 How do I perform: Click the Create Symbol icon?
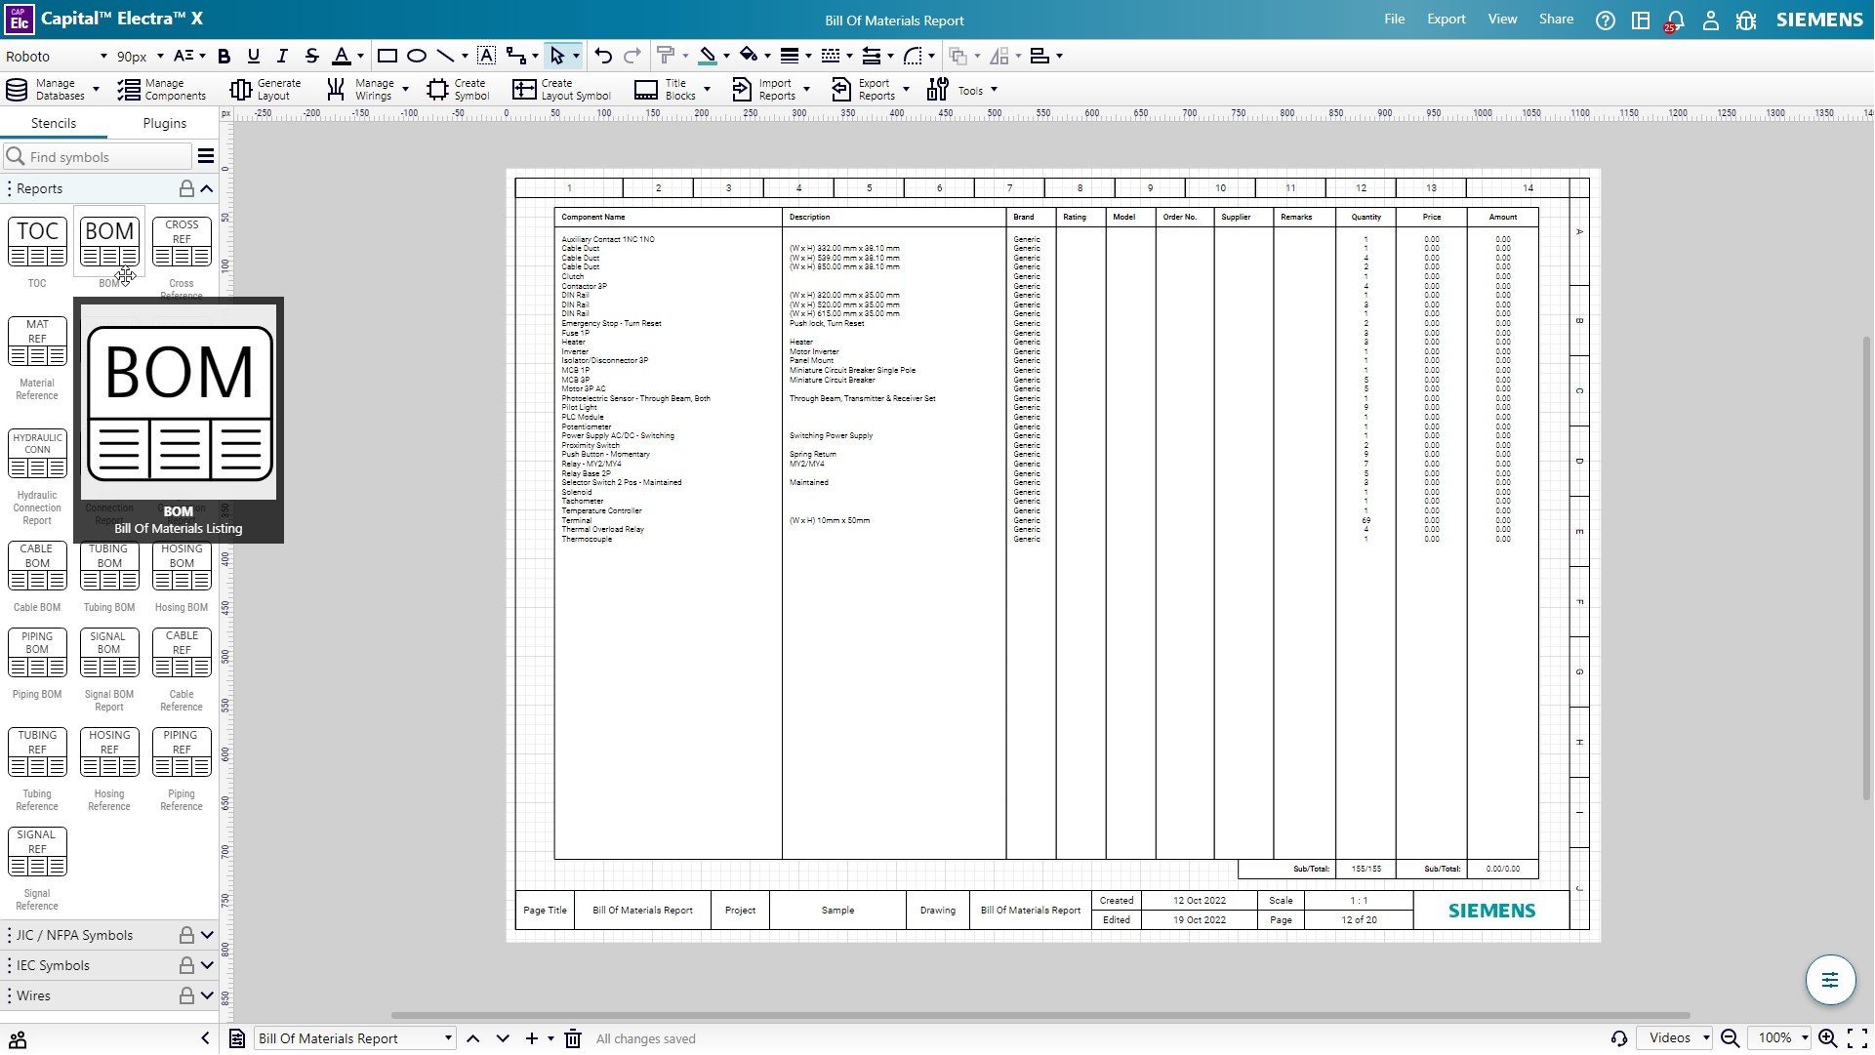coord(438,90)
